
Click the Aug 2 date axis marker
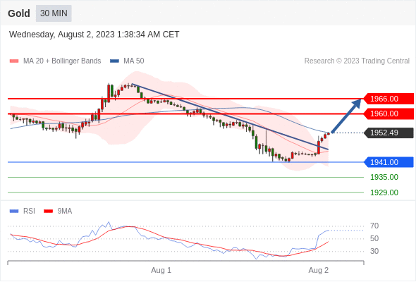click(319, 270)
